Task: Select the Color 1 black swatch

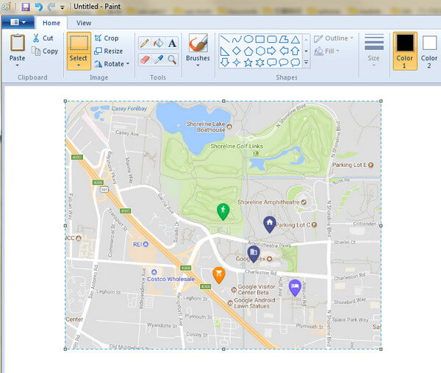Action: [x=405, y=51]
